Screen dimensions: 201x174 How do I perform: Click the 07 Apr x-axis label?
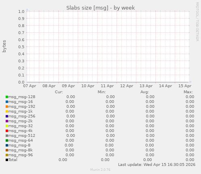30,86
